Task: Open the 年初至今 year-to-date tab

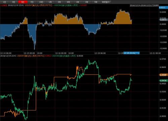Action: tap(106, 2)
